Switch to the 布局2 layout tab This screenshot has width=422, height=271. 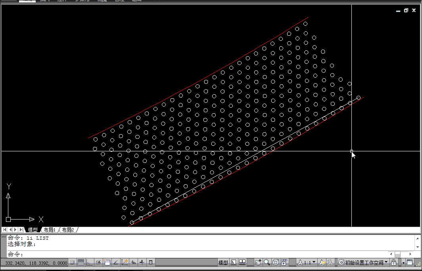click(67, 230)
